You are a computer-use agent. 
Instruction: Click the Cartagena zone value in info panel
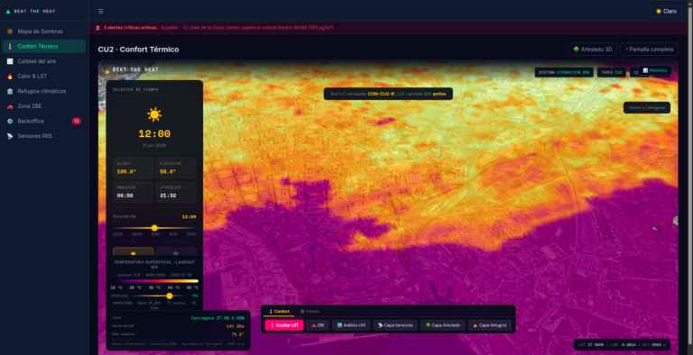coord(217,318)
